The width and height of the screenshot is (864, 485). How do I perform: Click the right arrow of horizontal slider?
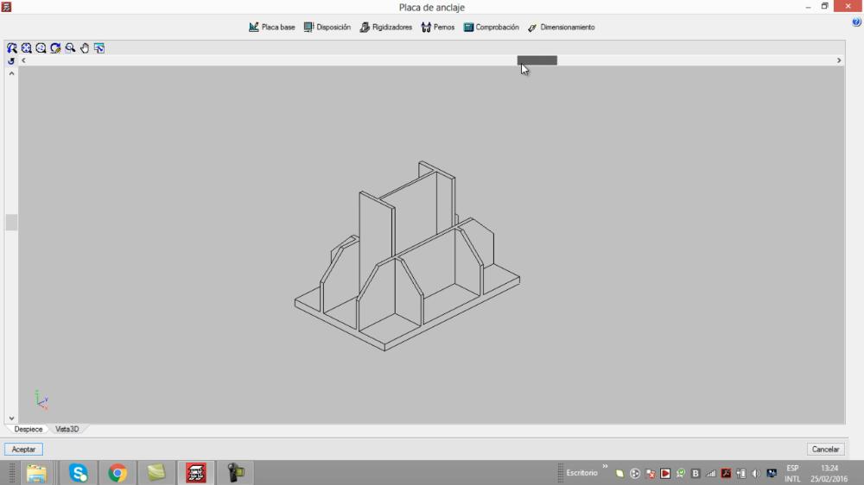point(839,60)
